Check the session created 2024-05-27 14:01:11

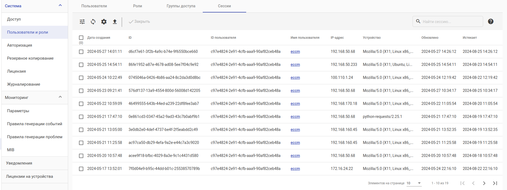81,52
